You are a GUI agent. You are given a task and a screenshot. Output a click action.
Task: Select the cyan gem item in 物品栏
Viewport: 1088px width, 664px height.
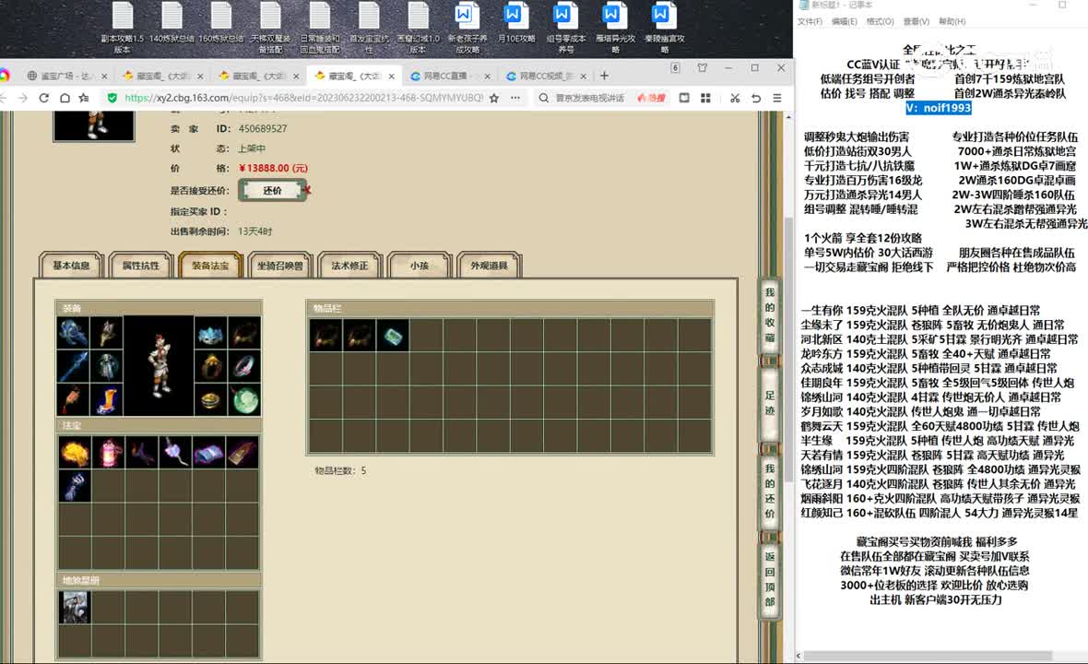pos(393,335)
